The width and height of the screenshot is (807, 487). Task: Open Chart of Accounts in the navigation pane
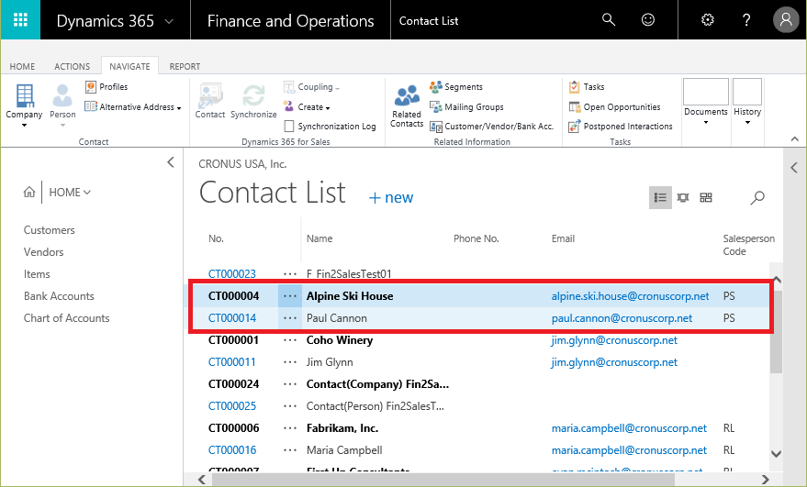click(x=67, y=318)
